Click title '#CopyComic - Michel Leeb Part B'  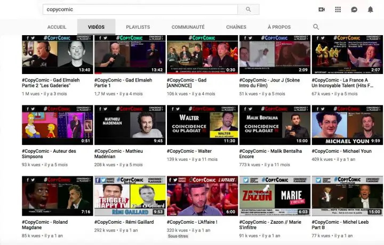pyautogui.click(x=340, y=225)
